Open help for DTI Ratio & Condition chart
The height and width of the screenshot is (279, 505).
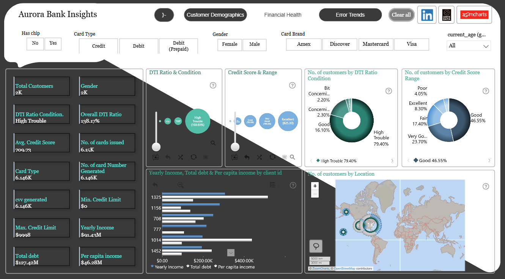click(x=213, y=85)
